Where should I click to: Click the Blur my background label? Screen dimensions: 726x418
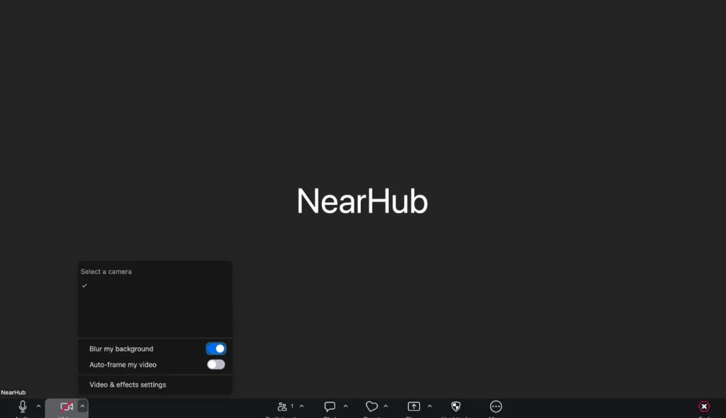click(121, 349)
